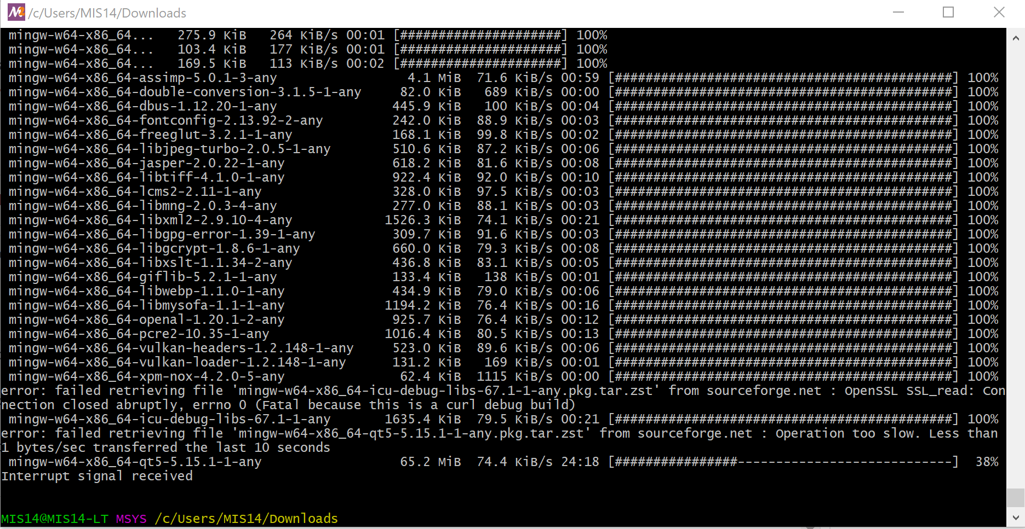Click the scrollbar track on the right edge
This screenshot has width=1025, height=529.
coord(1015,274)
